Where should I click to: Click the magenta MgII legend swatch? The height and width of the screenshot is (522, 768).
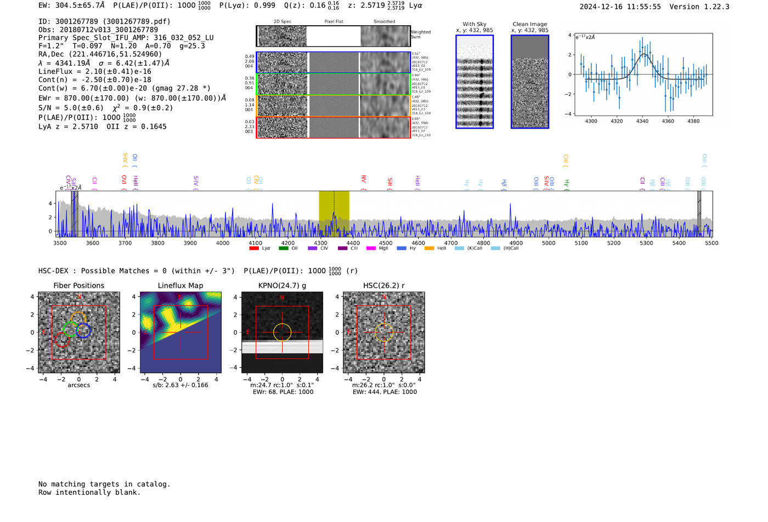pos(371,248)
